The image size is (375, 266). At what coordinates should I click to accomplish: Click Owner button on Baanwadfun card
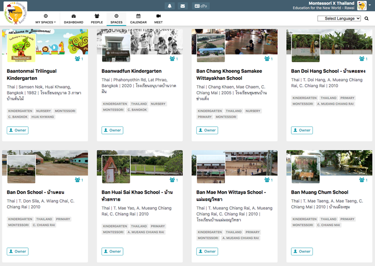tap(112, 130)
